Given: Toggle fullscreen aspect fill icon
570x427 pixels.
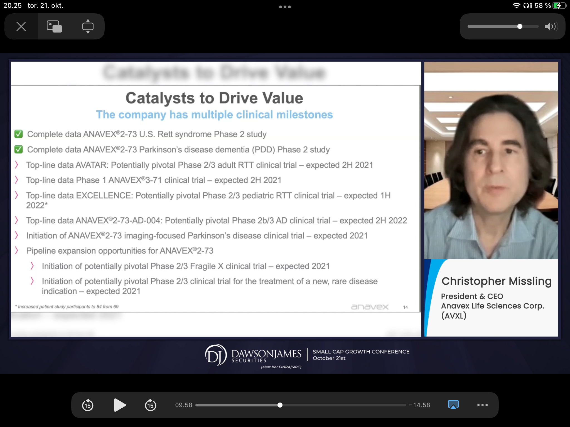Looking at the screenshot, I should click(88, 26).
